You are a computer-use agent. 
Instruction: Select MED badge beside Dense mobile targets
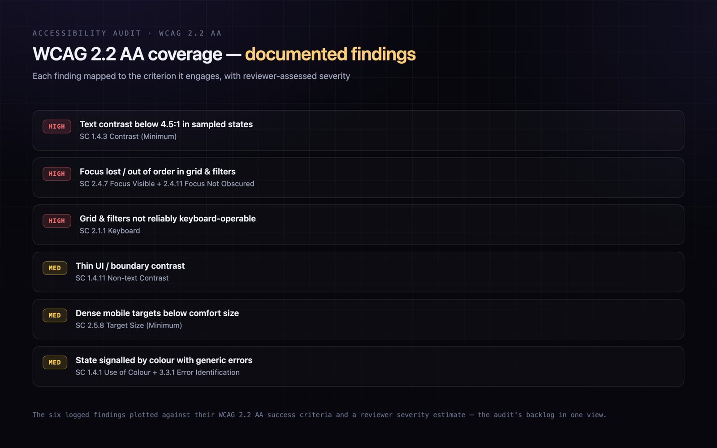coord(55,315)
